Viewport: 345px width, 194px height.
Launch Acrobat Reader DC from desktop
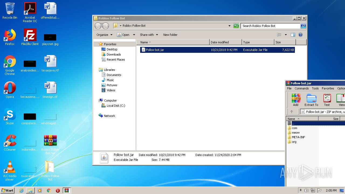click(x=30, y=12)
